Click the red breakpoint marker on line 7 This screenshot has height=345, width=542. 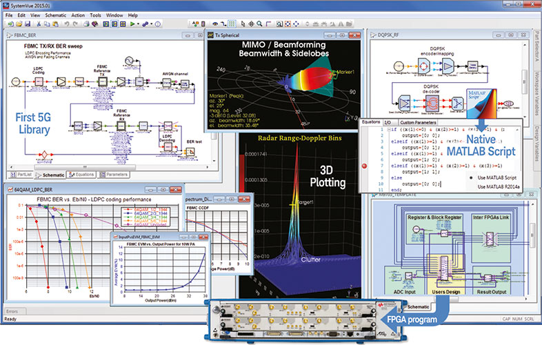[x=364, y=166]
